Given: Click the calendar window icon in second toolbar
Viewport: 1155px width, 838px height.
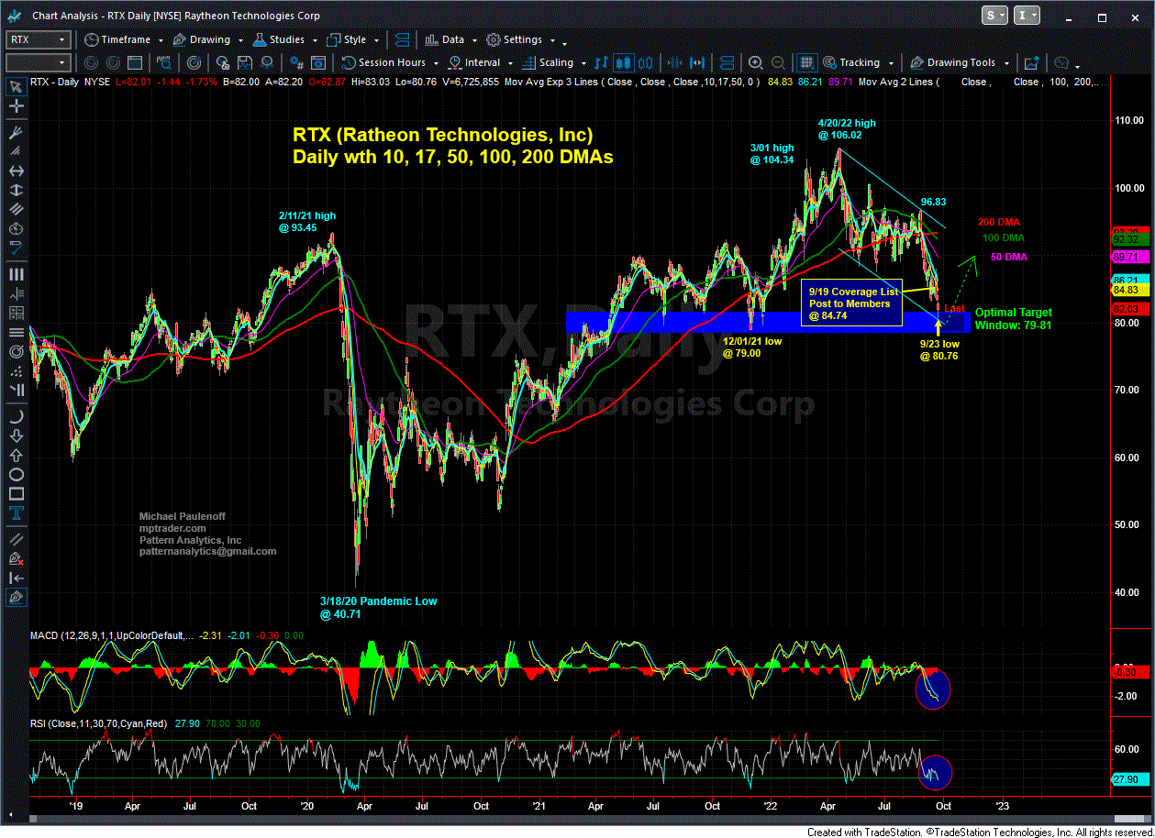Looking at the screenshot, I should click(134, 62).
